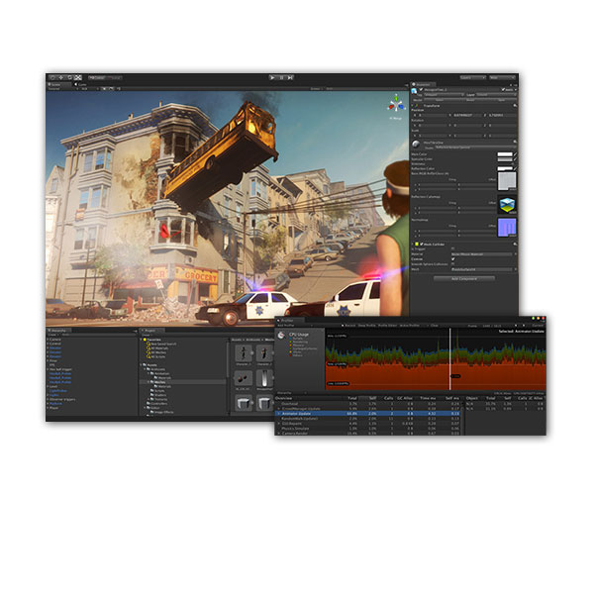Click the Clear button in the Profiler

click(x=435, y=326)
